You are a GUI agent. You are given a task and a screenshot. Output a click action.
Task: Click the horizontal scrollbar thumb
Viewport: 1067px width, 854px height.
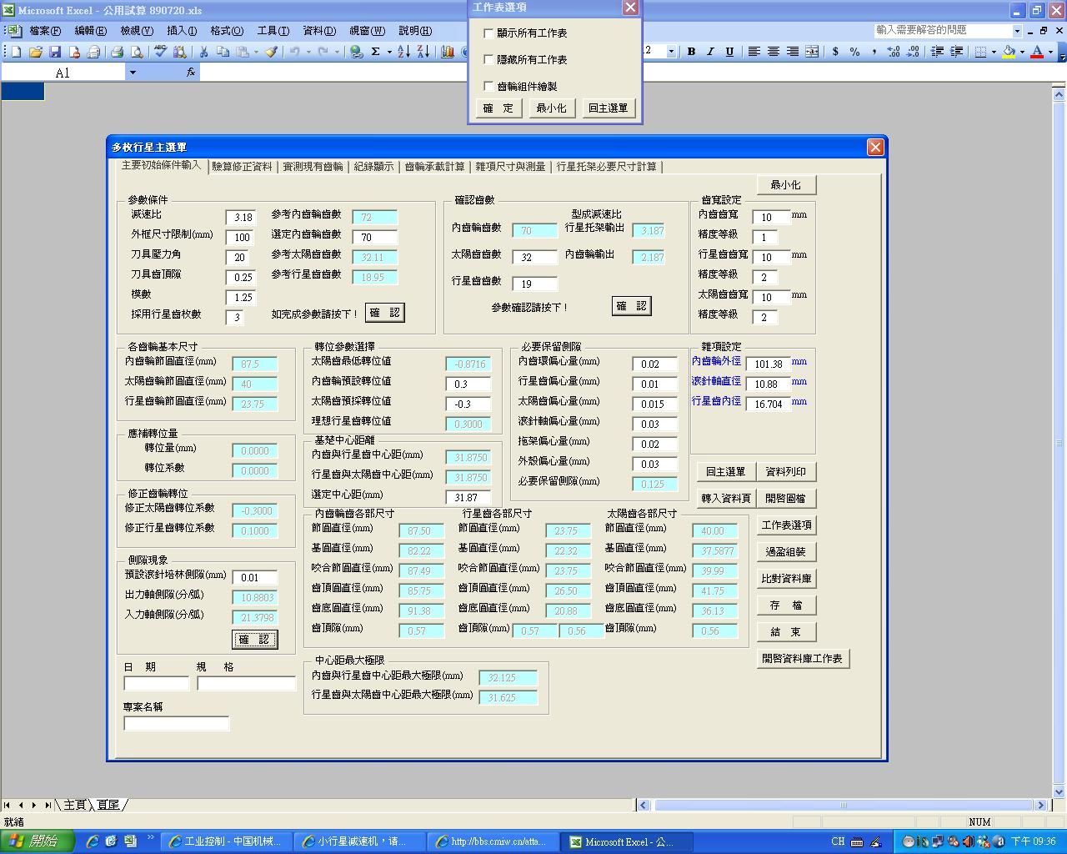(x=844, y=805)
